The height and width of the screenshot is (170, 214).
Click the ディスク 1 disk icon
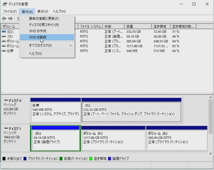(x=6, y=128)
